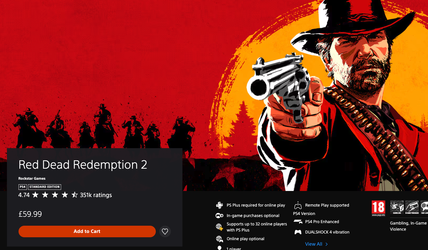428x250 pixels.
Task: Click the PS Plus required icon
Action: coord(220,205)
